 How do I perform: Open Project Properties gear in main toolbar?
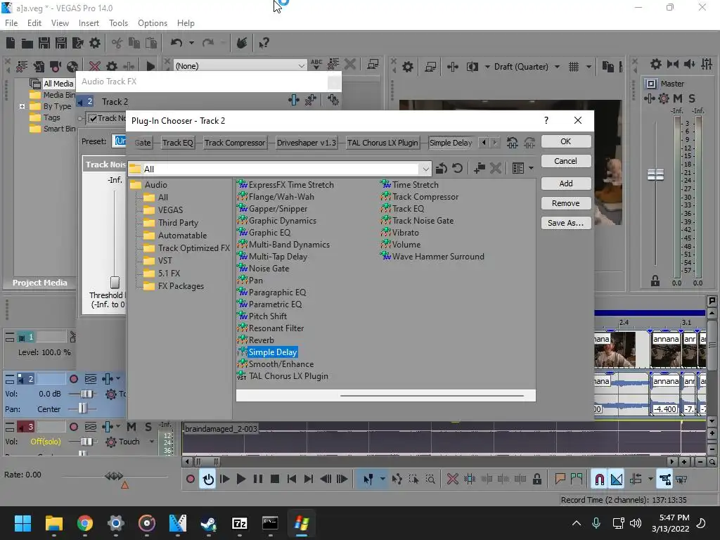coord(95,43)
